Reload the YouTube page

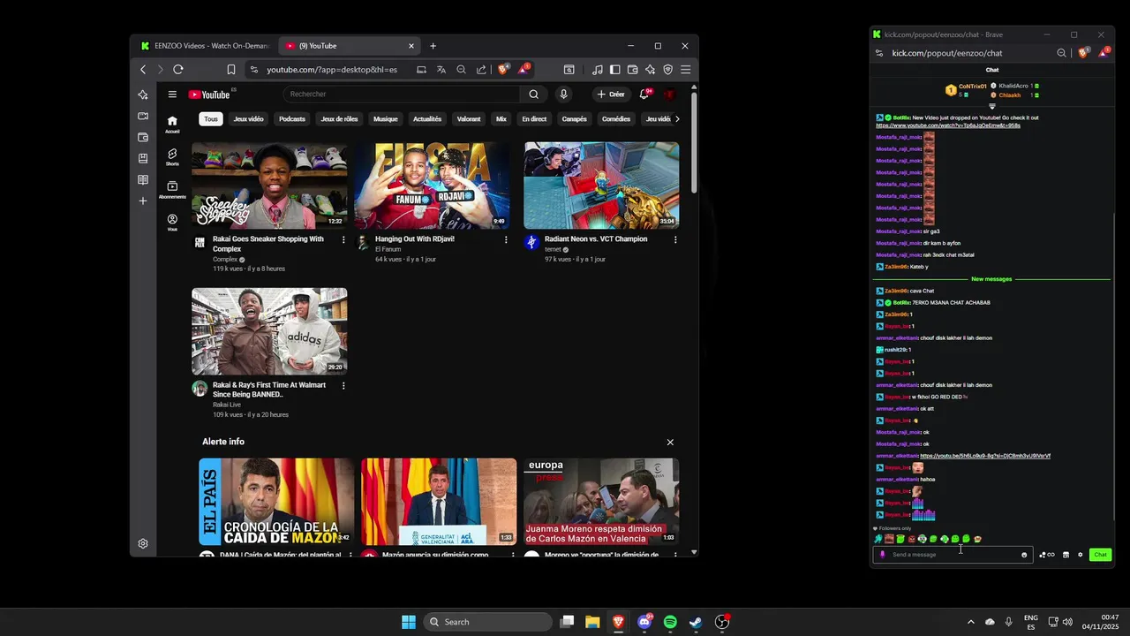point(178,70)
